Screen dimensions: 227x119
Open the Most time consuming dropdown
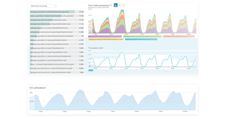[x=43, y=6]
